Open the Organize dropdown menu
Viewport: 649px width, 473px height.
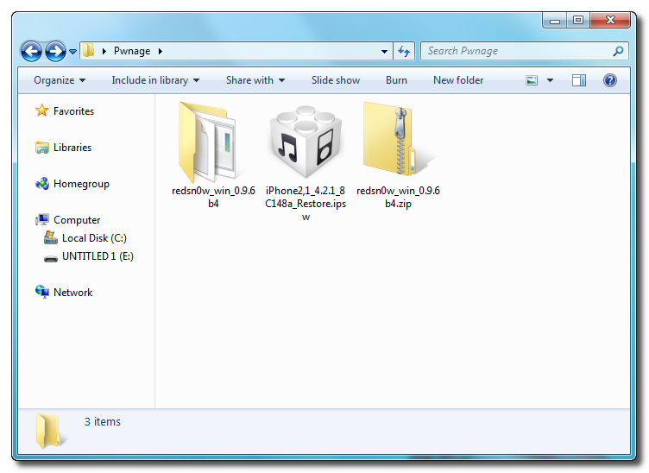click(60, 80)
